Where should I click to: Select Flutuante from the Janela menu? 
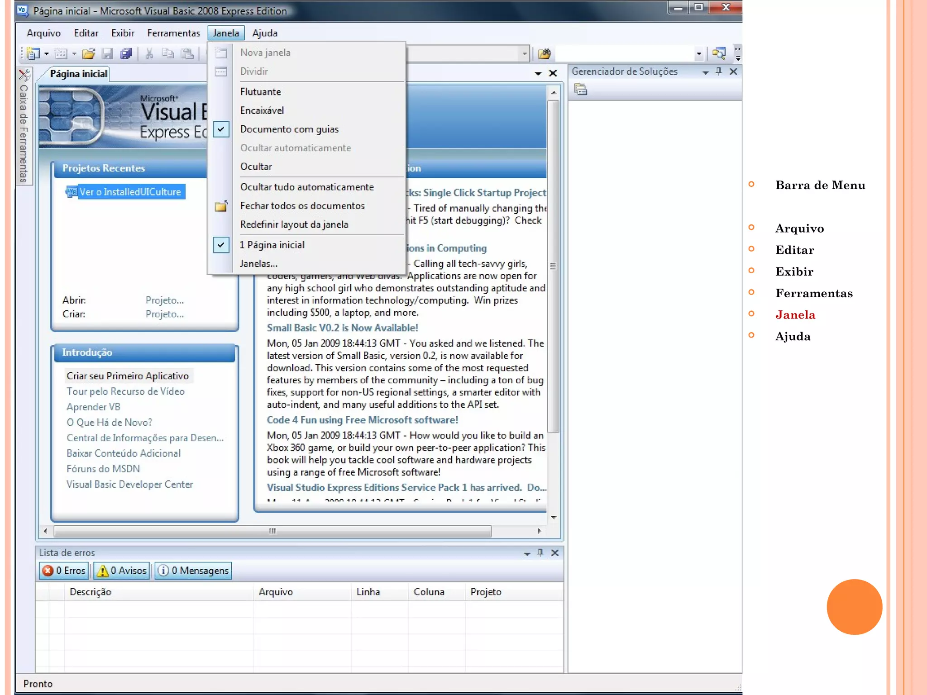click(260, 92)
